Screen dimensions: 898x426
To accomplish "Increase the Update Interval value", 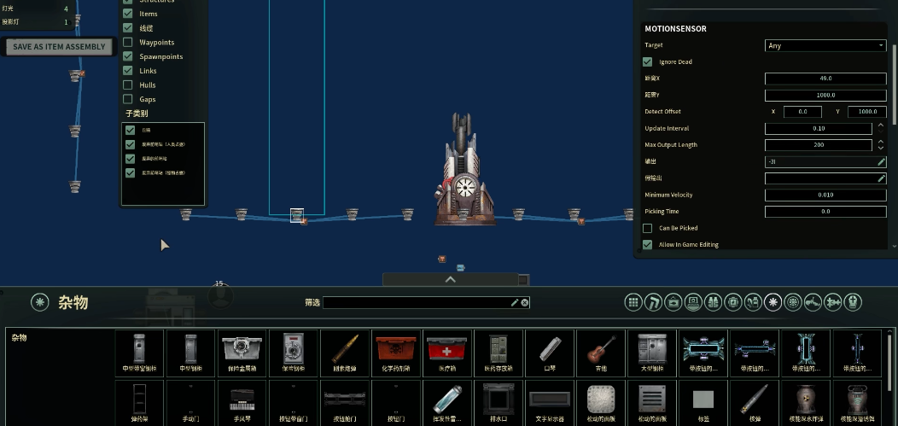I will (x=881, y=125).
